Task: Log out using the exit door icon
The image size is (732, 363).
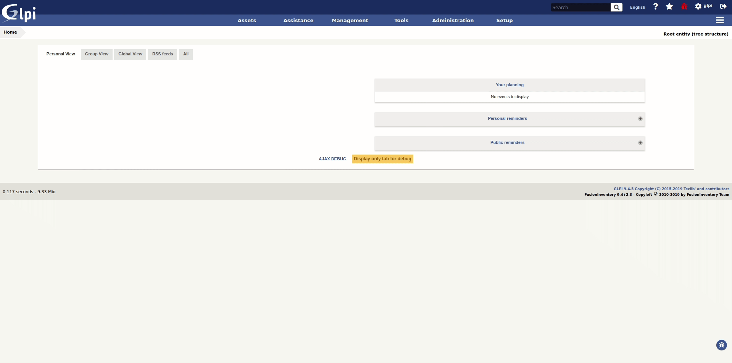Action: (x=723, y=6)
